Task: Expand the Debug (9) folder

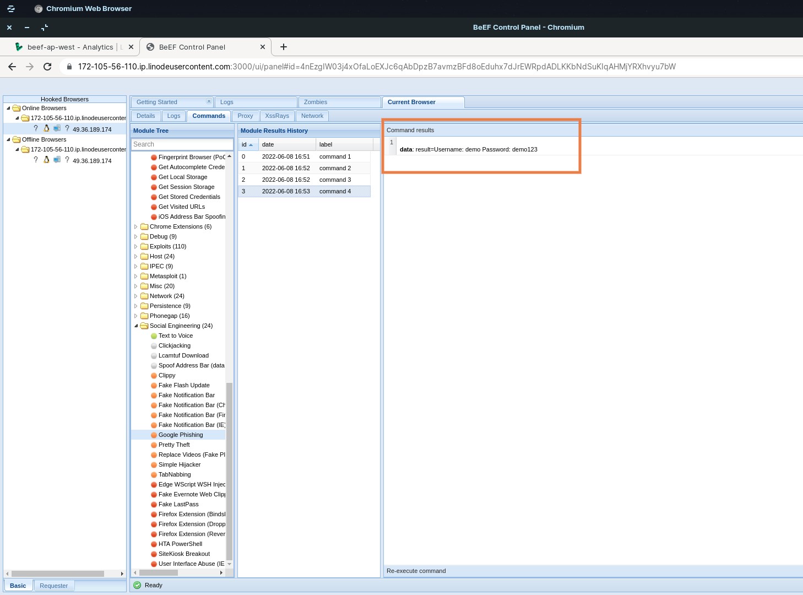Action: 136,236
